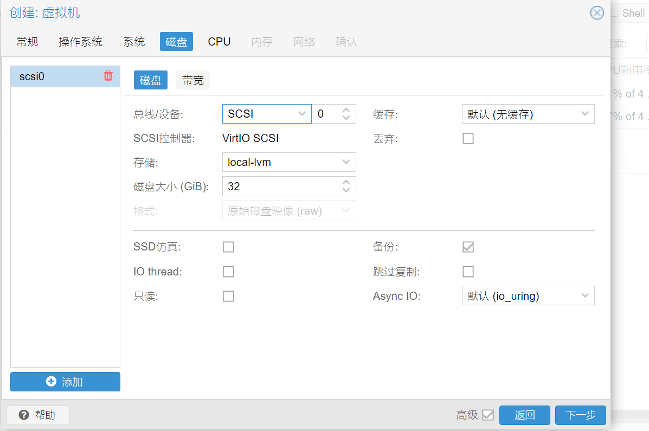Enable the 丢弃 (Discard) checkbox
The width and height of the screenshot is (649, 431).
pyautogui.click(x=468, y=139)
